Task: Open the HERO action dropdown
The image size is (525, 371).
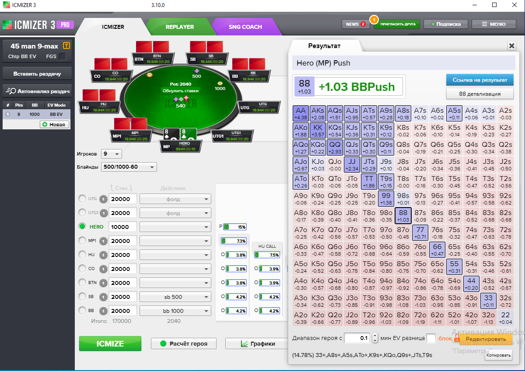Action: [175, 227]
